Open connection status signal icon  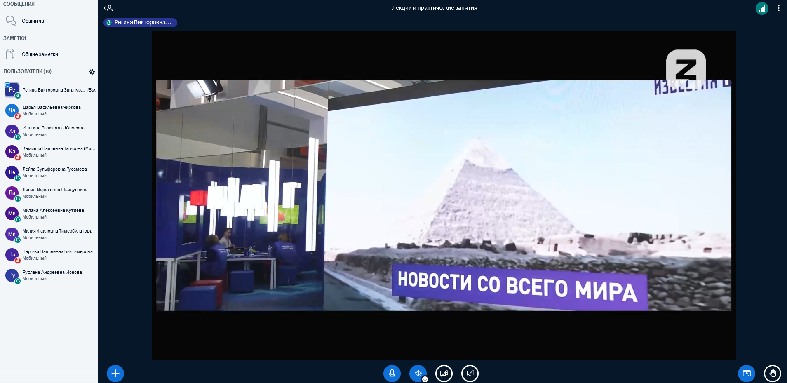(x=761, y=8)
